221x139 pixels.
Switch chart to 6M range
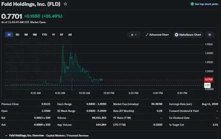pos(35,35)
